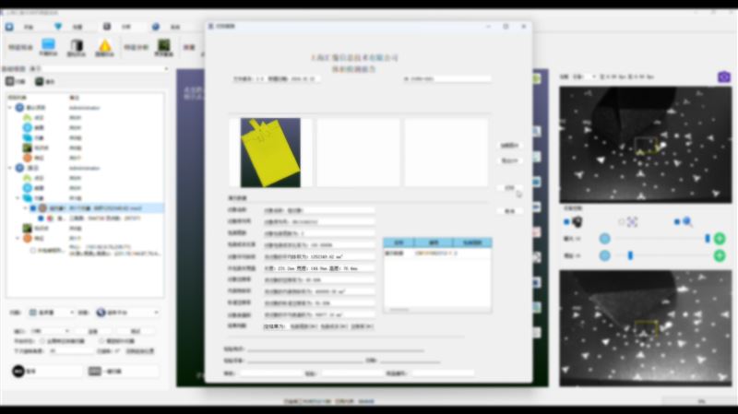Click the green plus button beside upper slider

(x=720, y=239)
